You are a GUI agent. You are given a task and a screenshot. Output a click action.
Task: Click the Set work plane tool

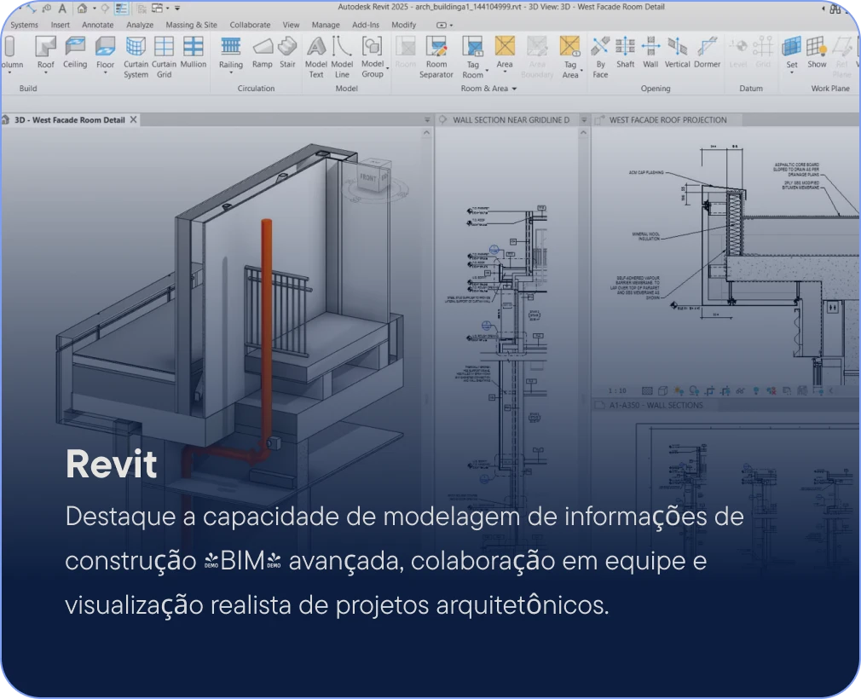click(x=792, y=53)
